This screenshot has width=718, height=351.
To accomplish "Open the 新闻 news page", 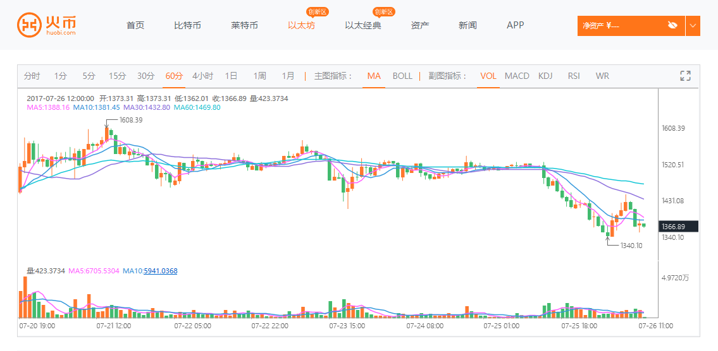I will coord(467,25).
